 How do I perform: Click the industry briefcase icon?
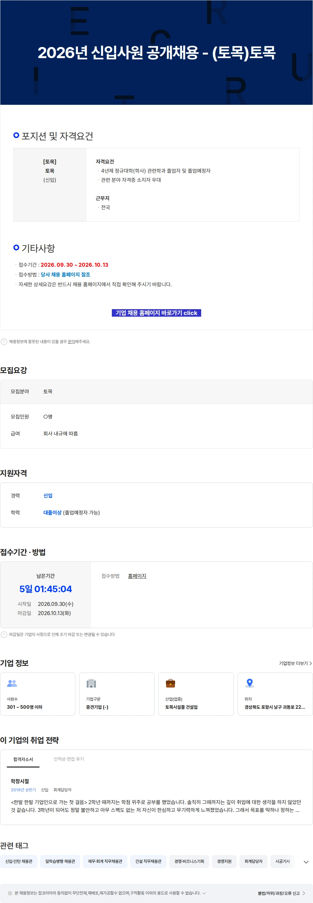pos(170,683)
